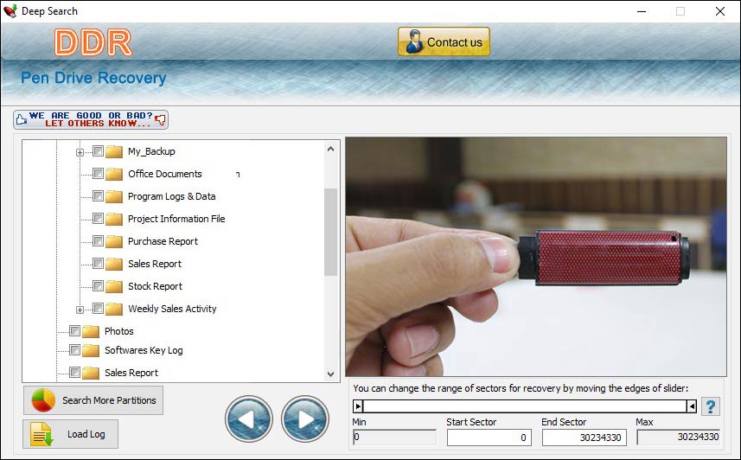
Task: Click the Load Log button
Action: coord(70,434)
